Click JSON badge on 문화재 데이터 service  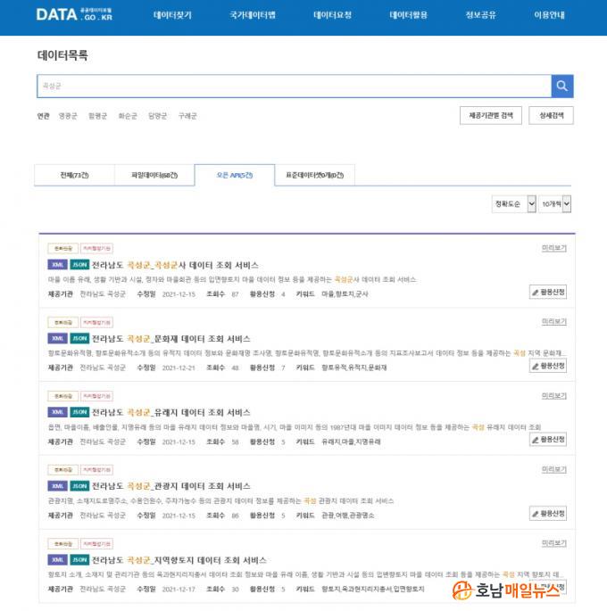[80, 339]
